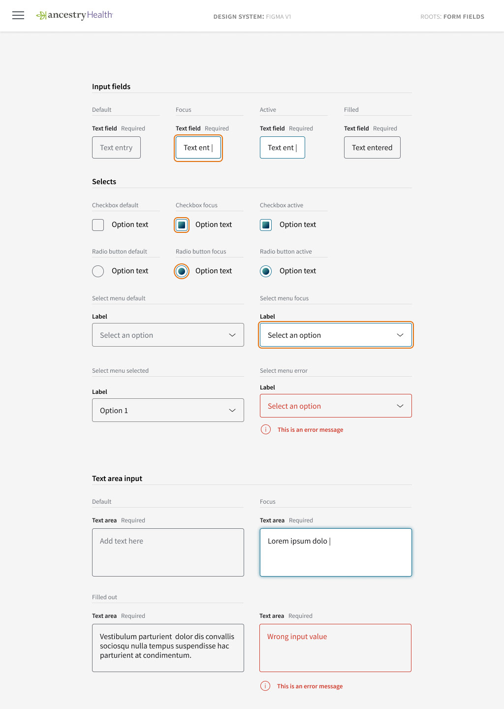Click the active radio button

point(266,271)
